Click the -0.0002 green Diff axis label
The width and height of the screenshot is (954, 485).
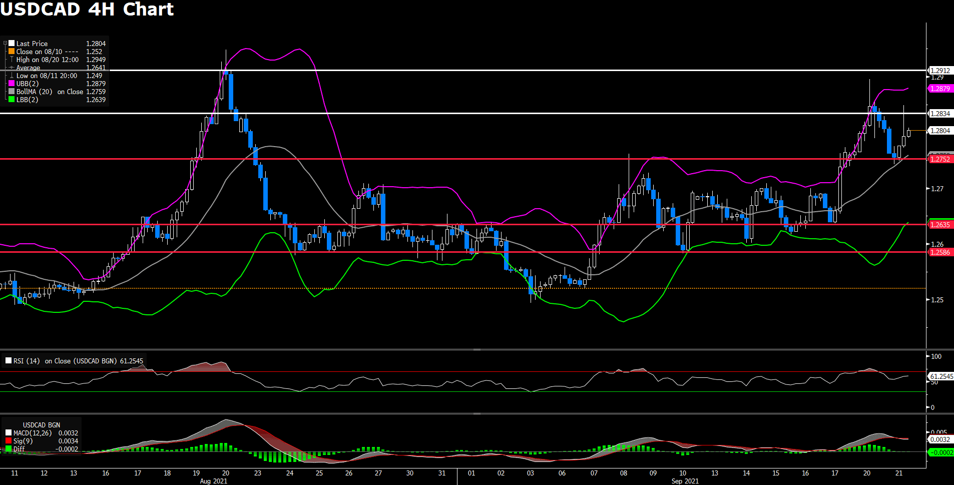[x=941, y=452]
